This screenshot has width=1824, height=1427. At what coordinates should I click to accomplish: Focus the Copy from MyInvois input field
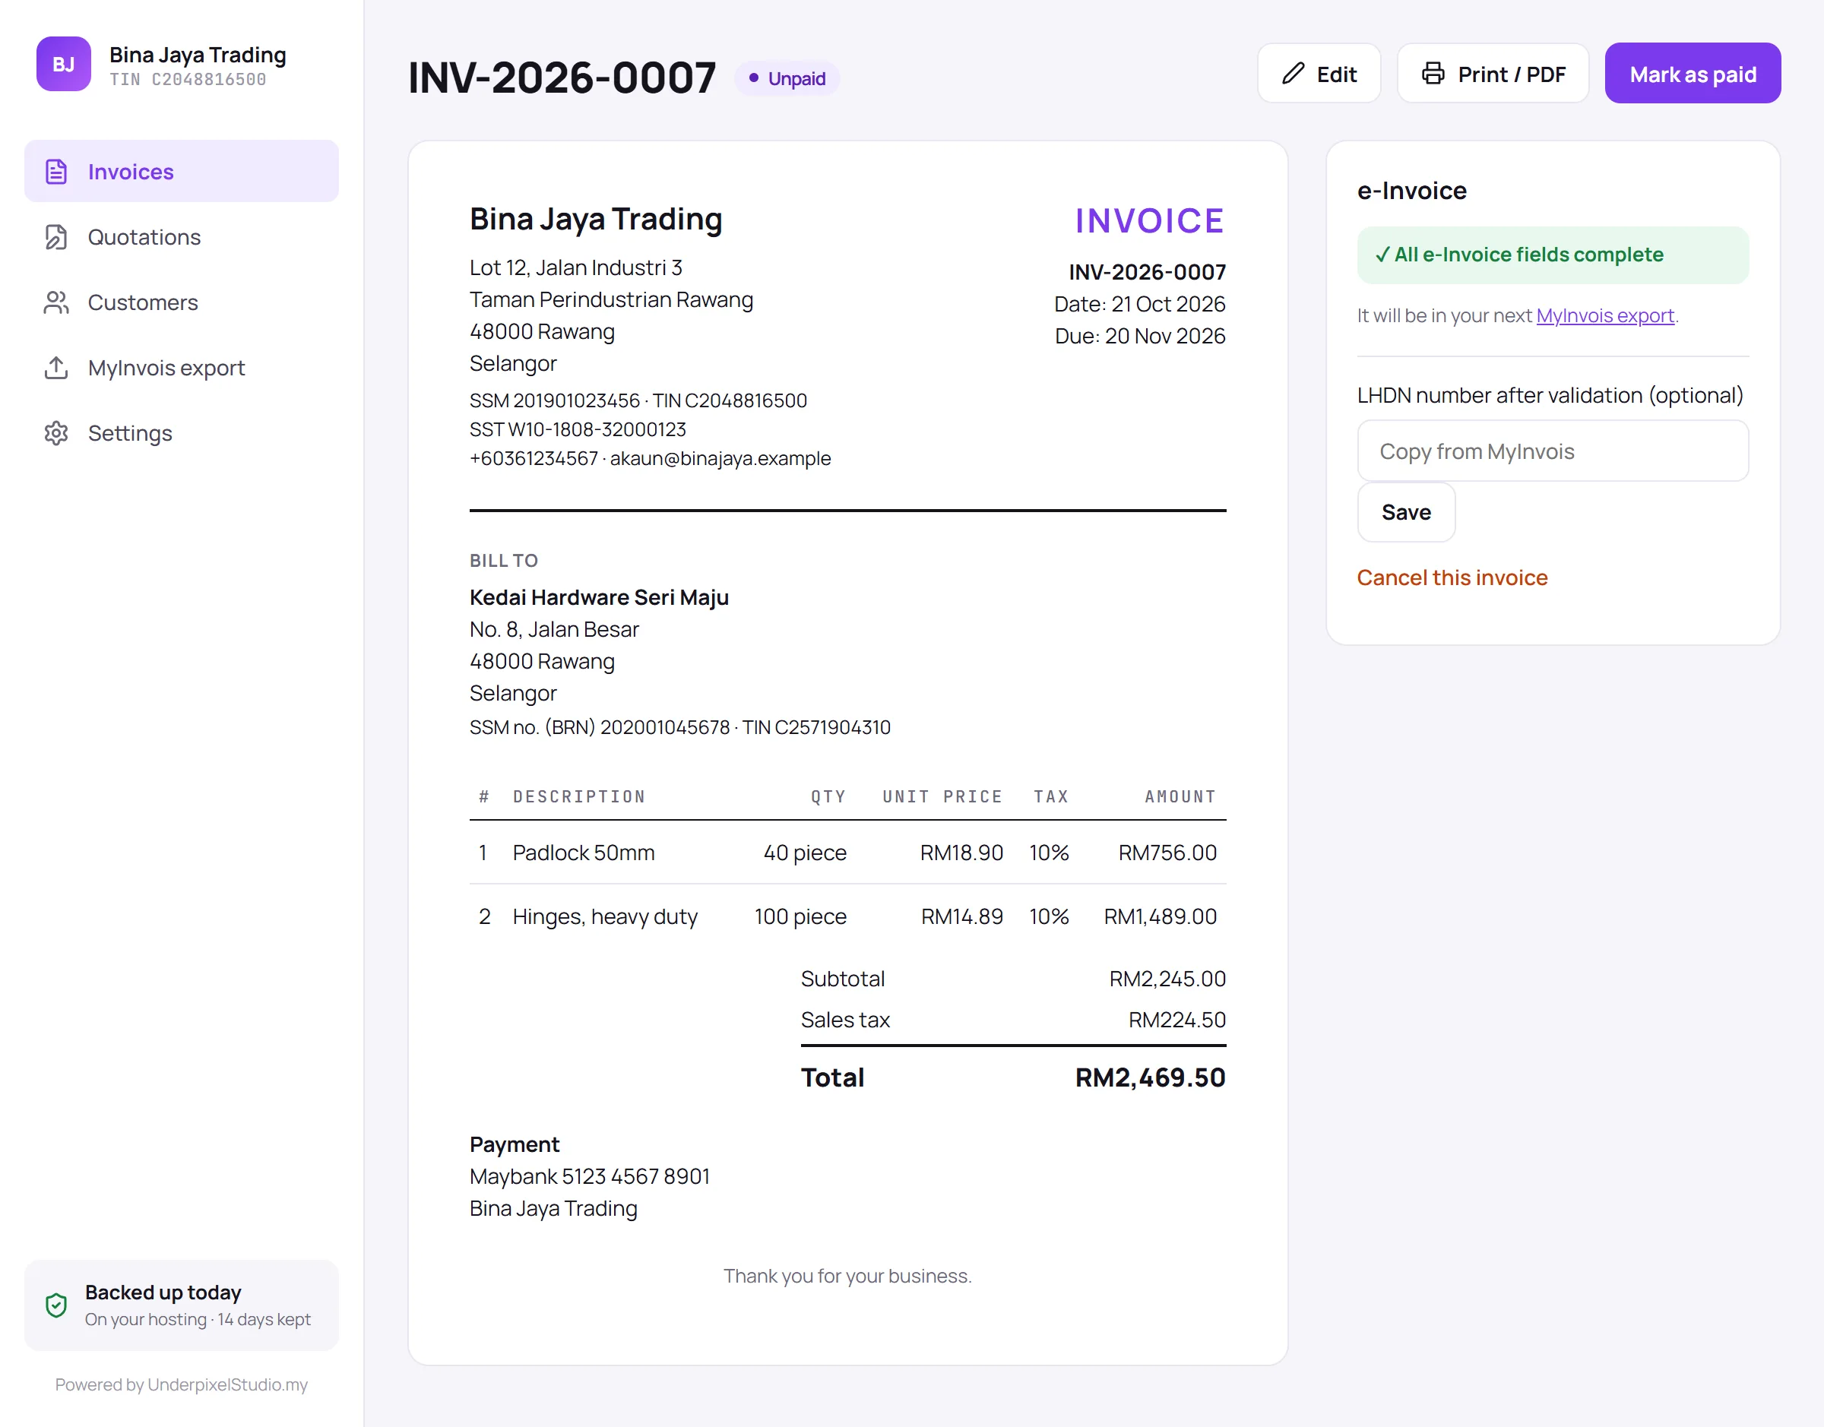tap(1553, 451)
